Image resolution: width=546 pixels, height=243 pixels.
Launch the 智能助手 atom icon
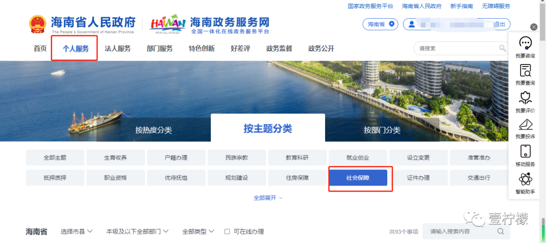(x=525, y=179)
